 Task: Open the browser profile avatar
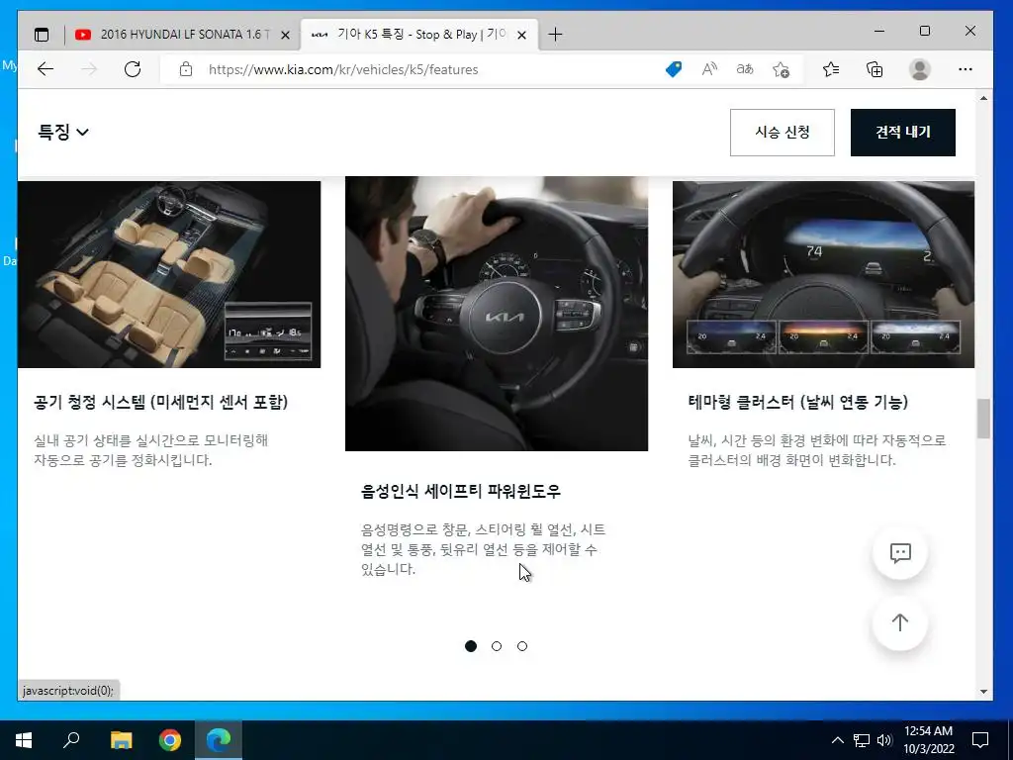coord(919,69)
